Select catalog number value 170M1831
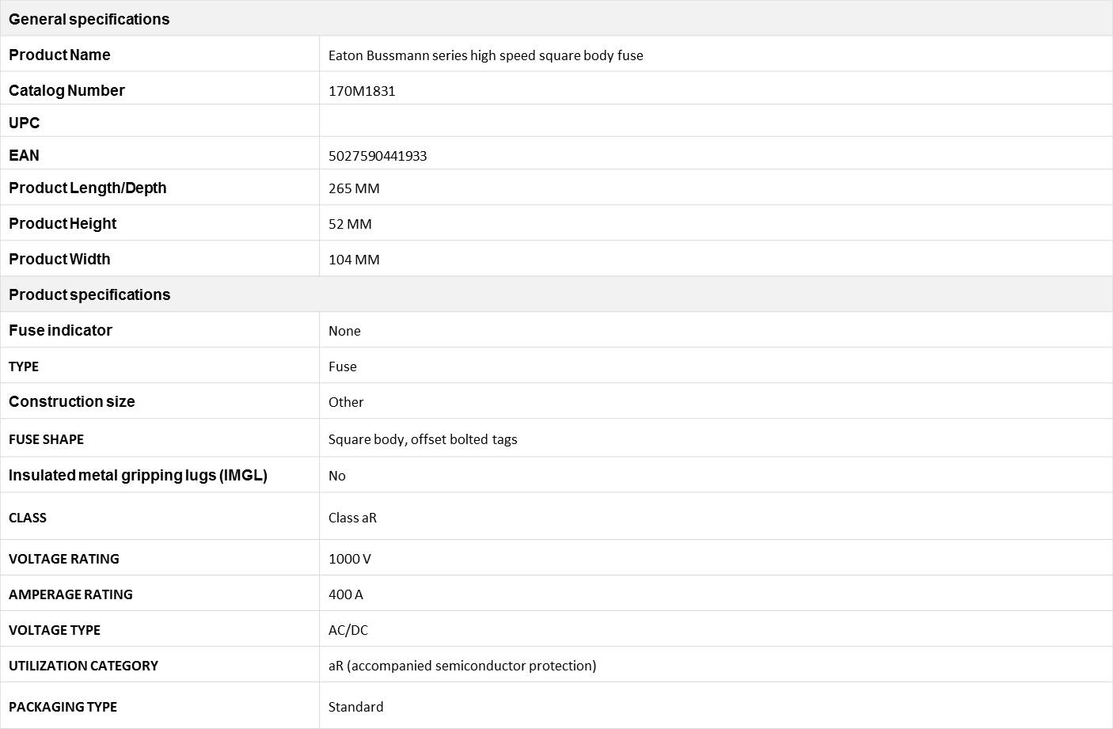 click(x=362, y=91)
